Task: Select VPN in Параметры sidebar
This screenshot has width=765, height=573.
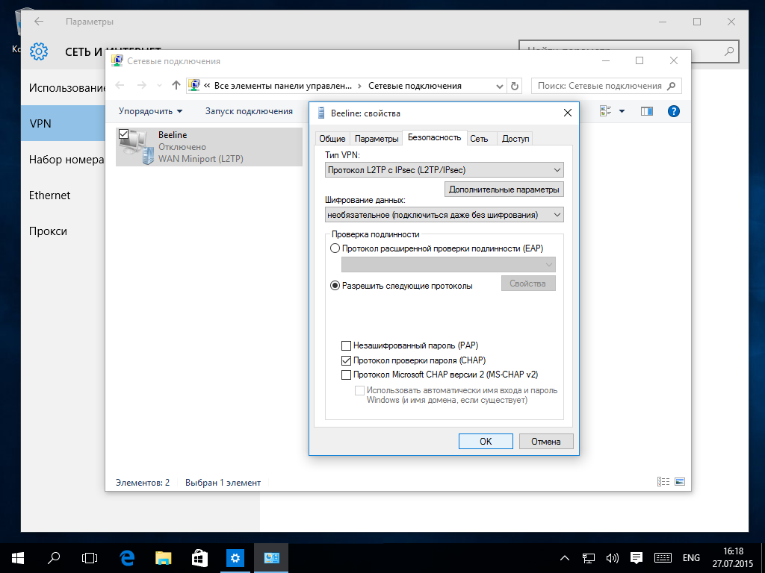Action: point(63,124)
